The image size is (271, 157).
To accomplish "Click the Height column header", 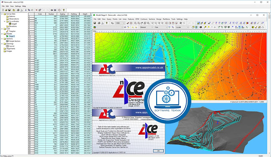I will (x=85, y=14).
